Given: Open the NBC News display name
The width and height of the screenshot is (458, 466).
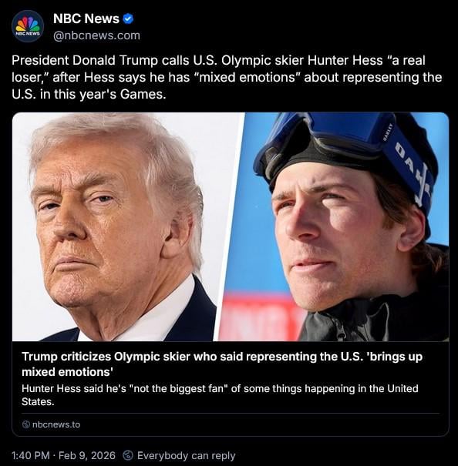Looking at the screenshot, I should click(86, 18).
